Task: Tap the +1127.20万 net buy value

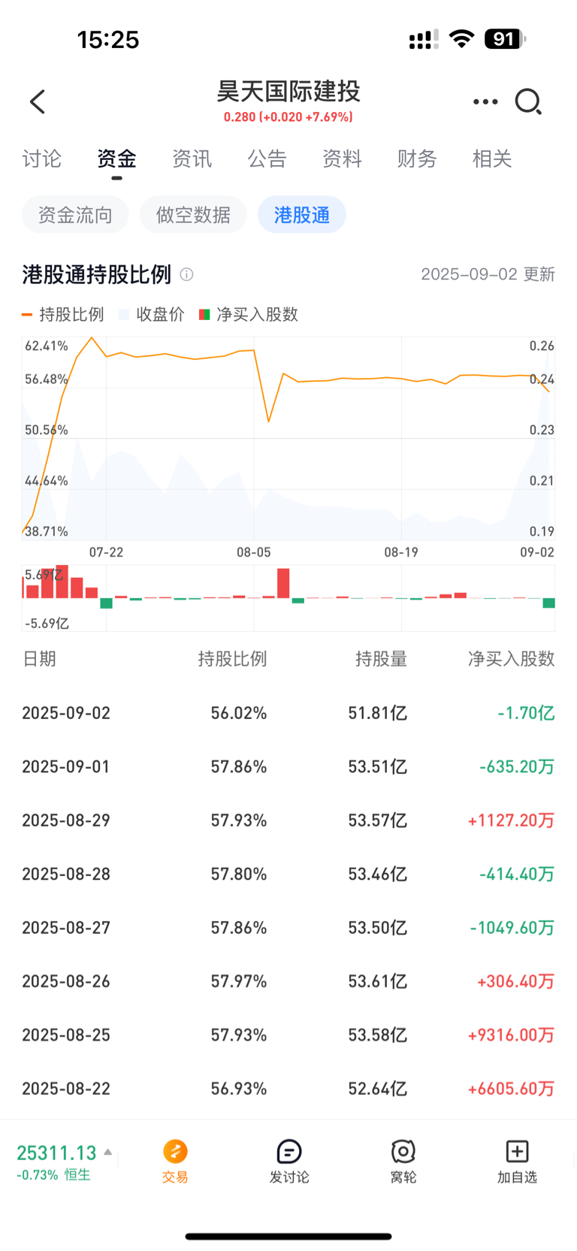Action: pyautogui.click(x=512, y=820)
